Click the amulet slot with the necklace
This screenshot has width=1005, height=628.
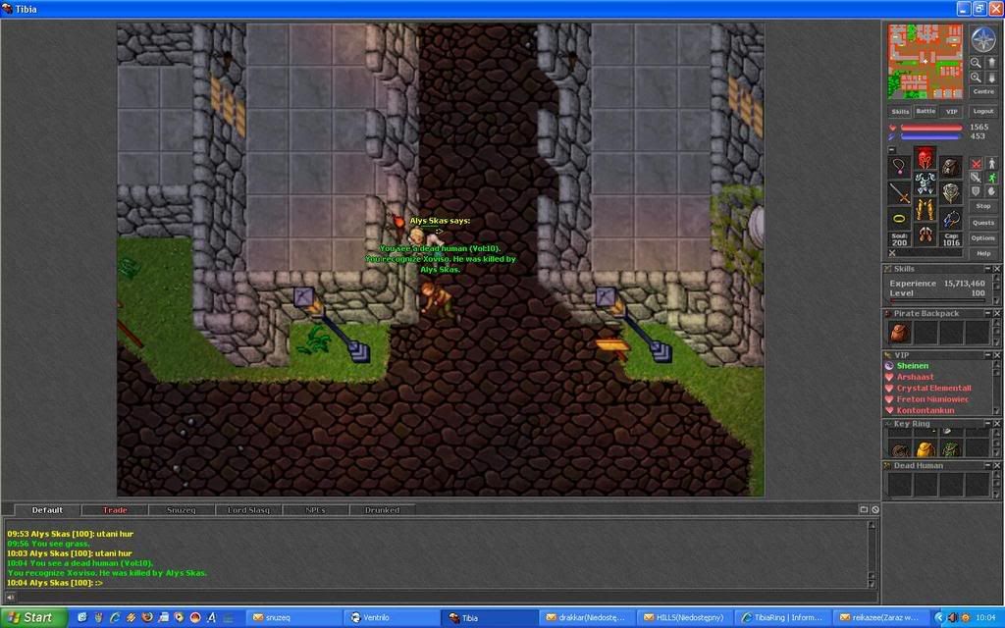[899, 167]
